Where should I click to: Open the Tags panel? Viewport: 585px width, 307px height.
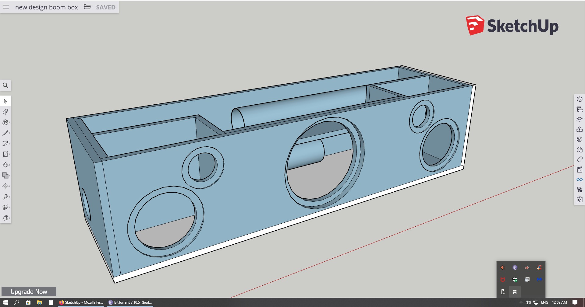click(x=580, y=159)
